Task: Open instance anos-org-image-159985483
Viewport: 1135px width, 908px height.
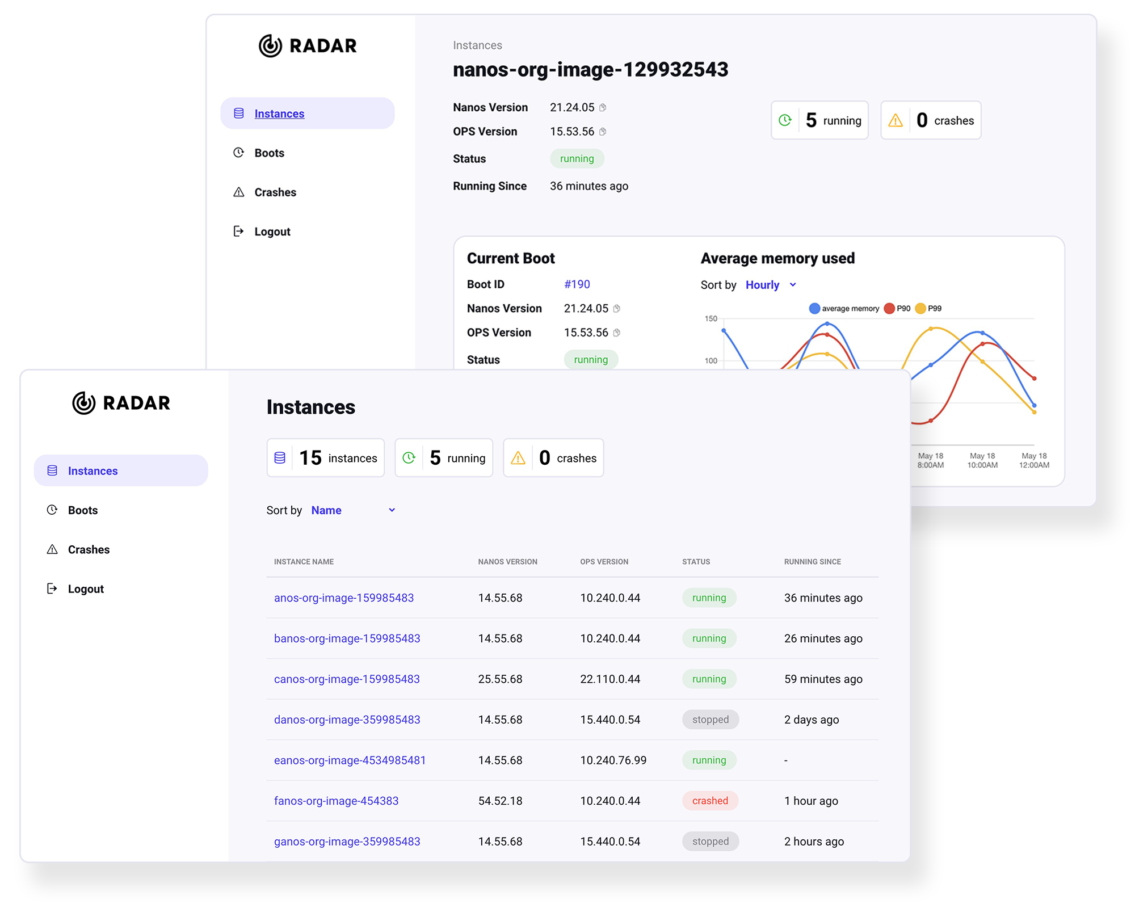Action: (x=344, y=598)
